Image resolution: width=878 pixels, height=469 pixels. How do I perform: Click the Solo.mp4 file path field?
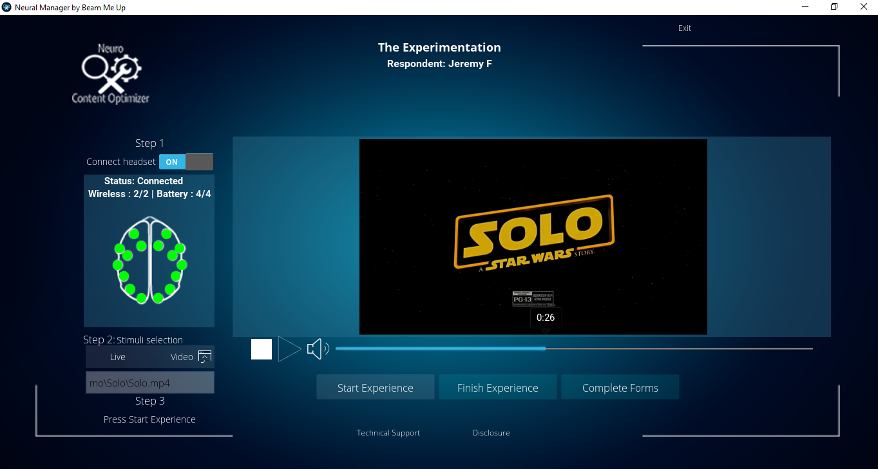point(149,383)
